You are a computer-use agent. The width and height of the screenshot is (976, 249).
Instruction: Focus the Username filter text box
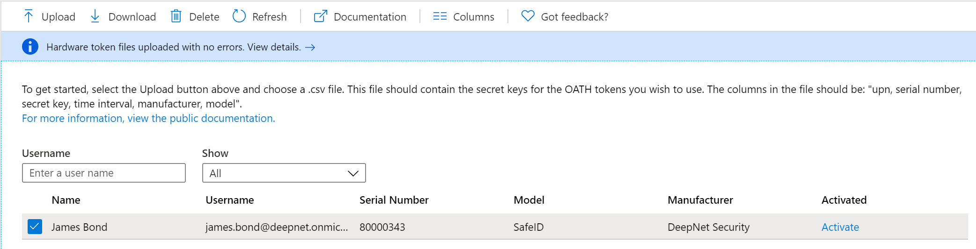tap(103, 173)
